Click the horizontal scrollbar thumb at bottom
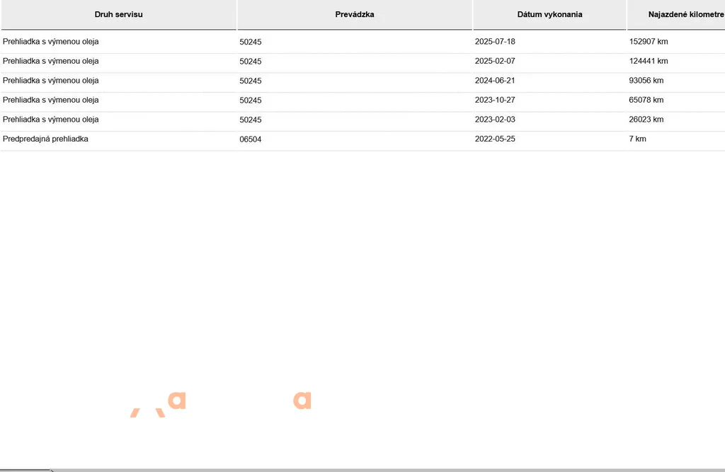Image resolution: width=725 pixels, height=472 pixels. [26, 470]
